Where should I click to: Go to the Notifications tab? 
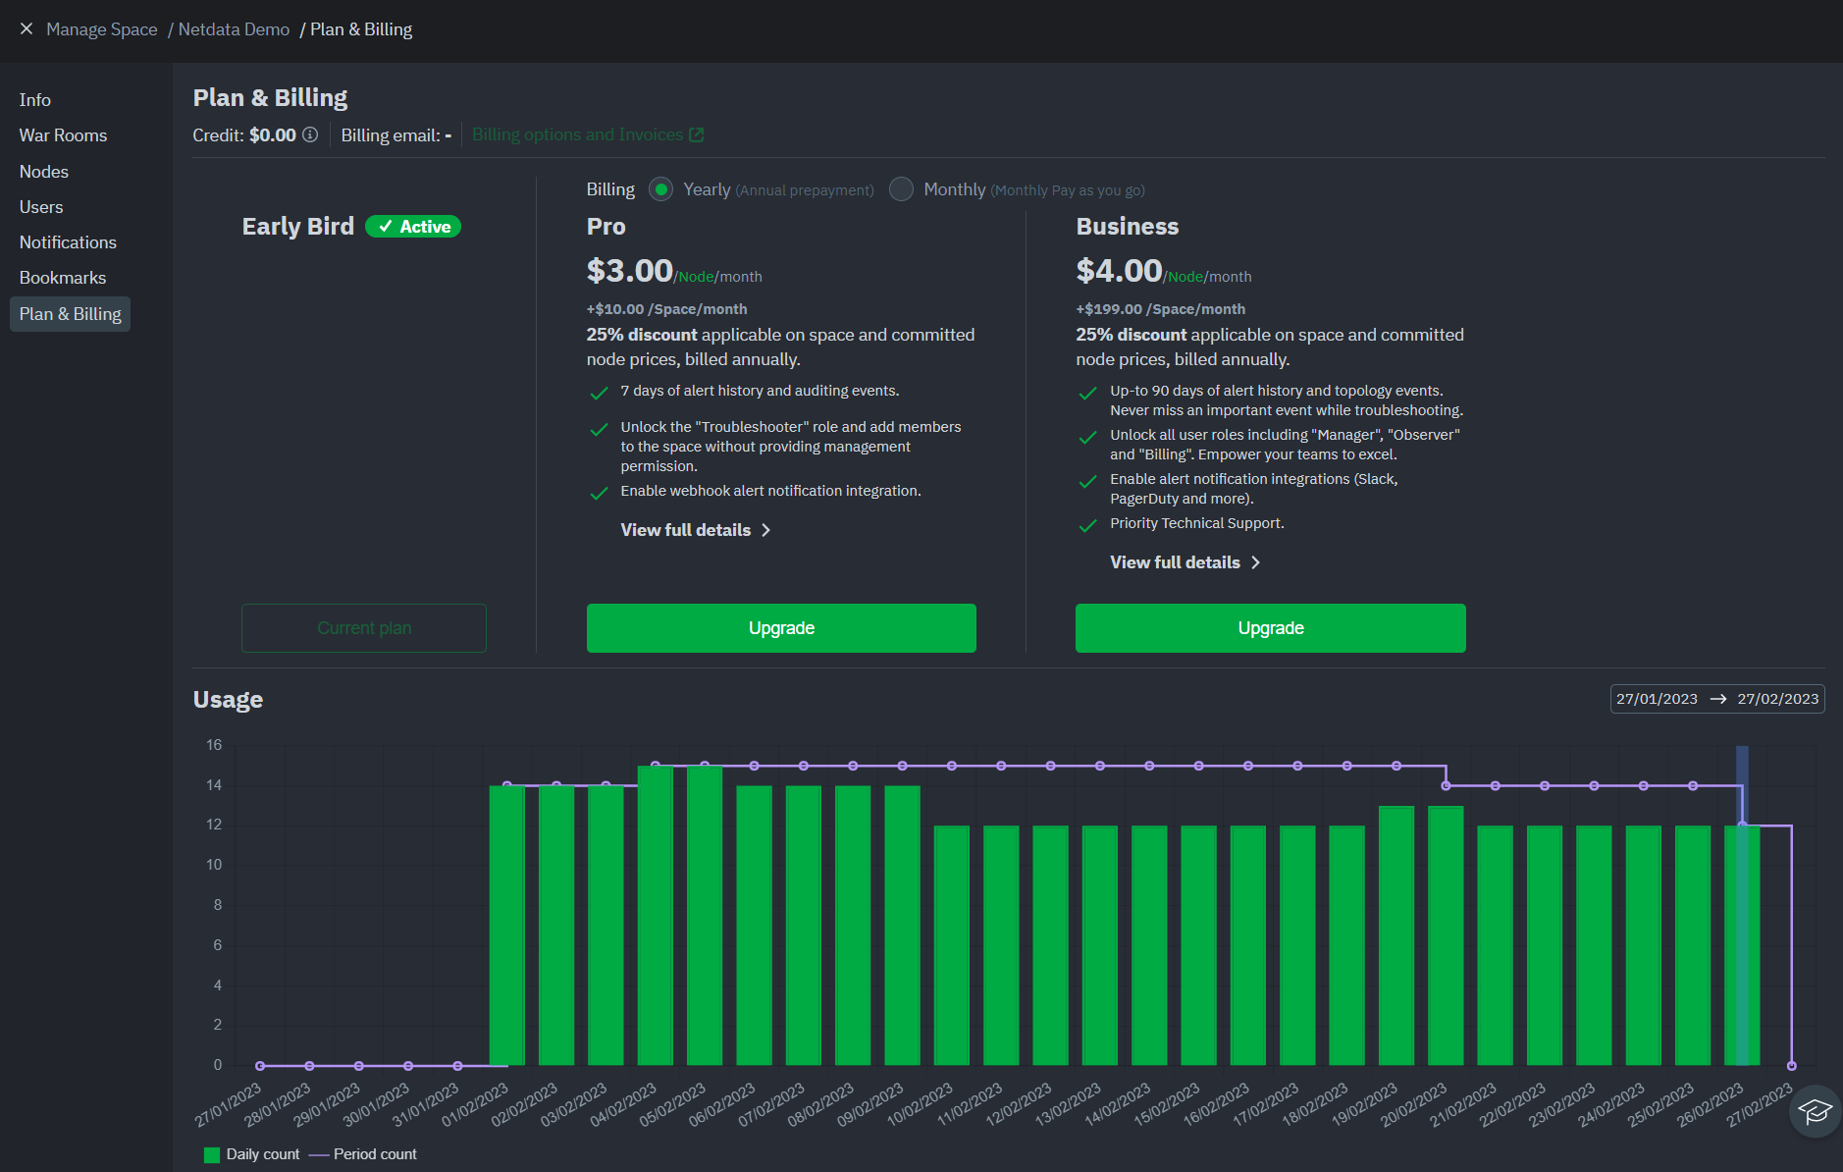[68, 242]
